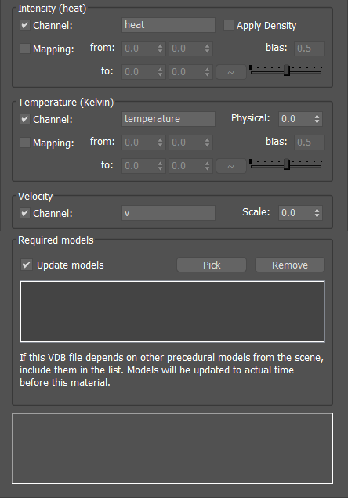
Task: Click the Intensity curve (~) button
Action: click(x=231, y=72)
